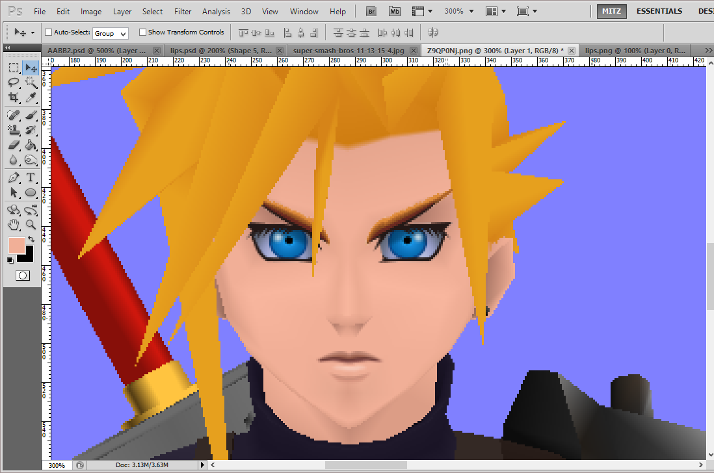Open the Window menu

click(304, 12)
